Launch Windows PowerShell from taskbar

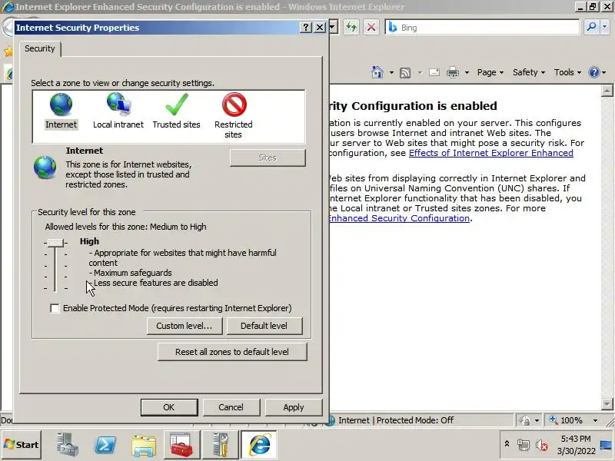[105, 445]
